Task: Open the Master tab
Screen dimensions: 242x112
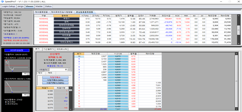Action: click(39, 6)
